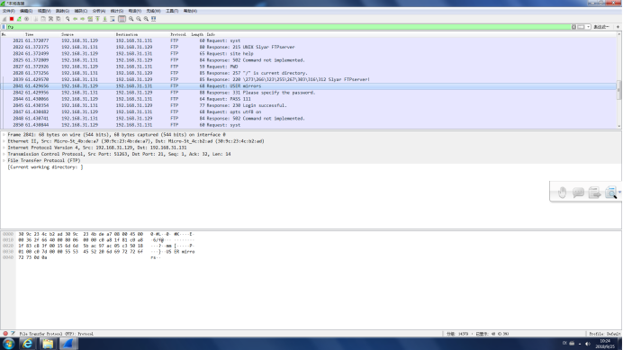This screenshot has height=350, width=623.
Task: Open a capture file icon
Action: coord(36,19)
